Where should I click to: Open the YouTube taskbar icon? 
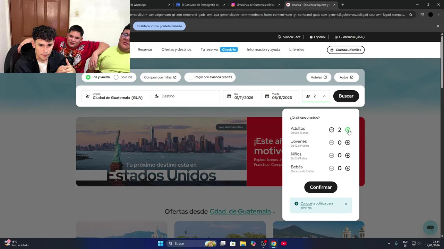coord(284,243)
